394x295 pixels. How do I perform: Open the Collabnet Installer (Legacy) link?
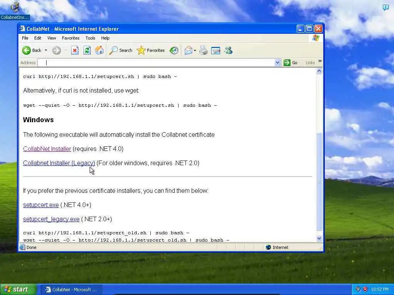[59, 163]
